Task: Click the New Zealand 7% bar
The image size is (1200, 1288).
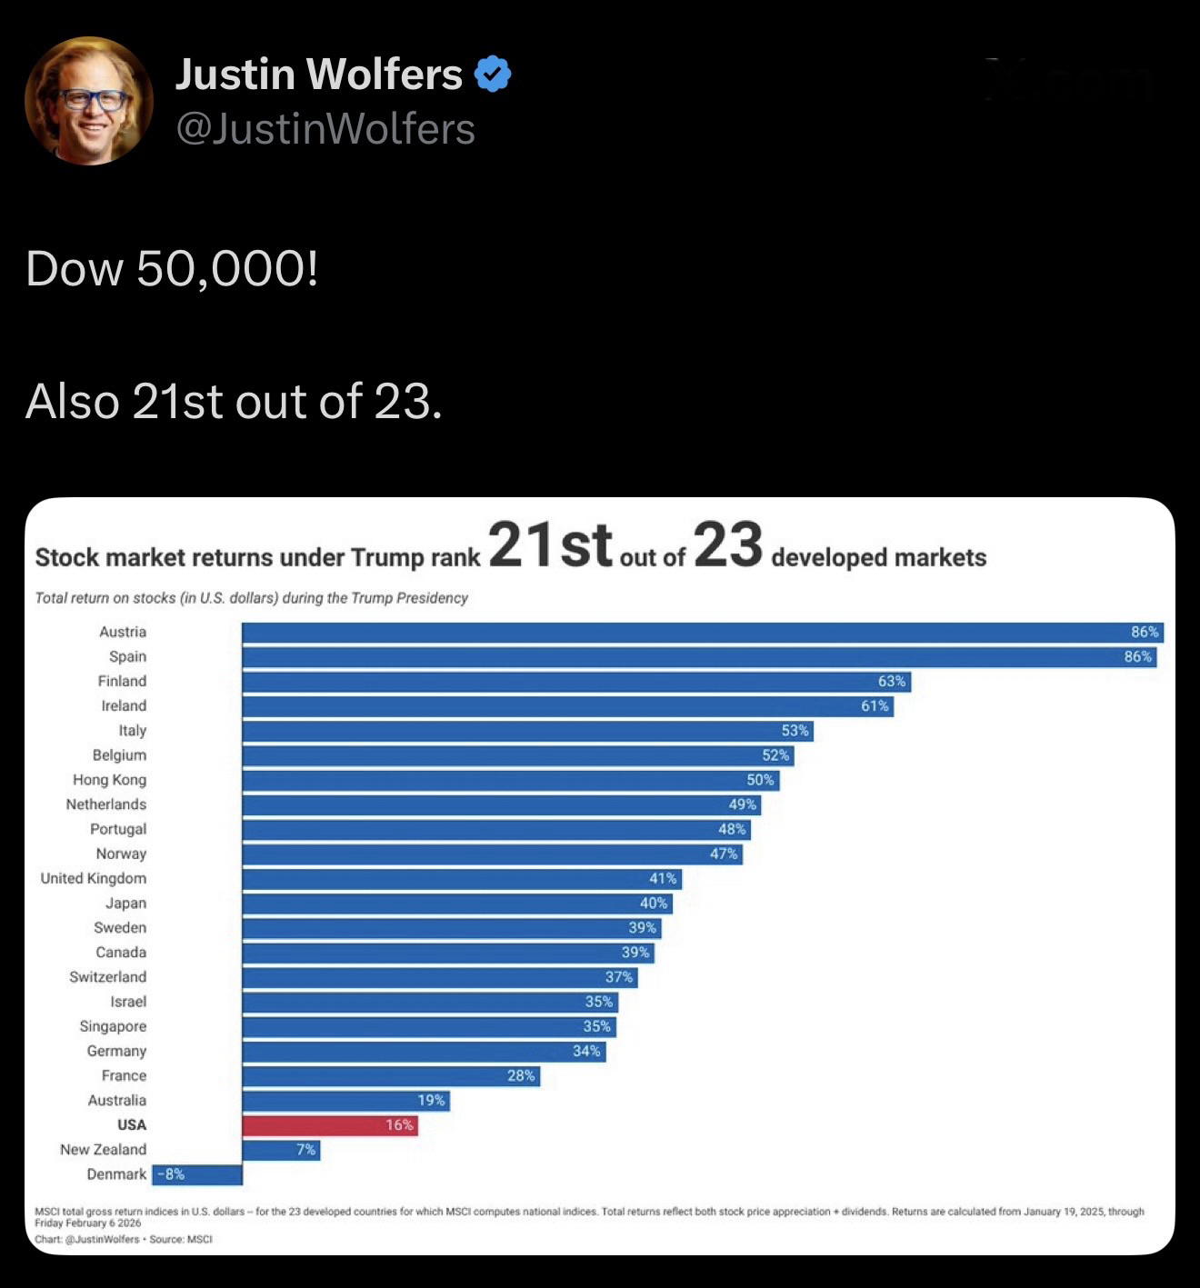Action: [x=281, y=1150]
